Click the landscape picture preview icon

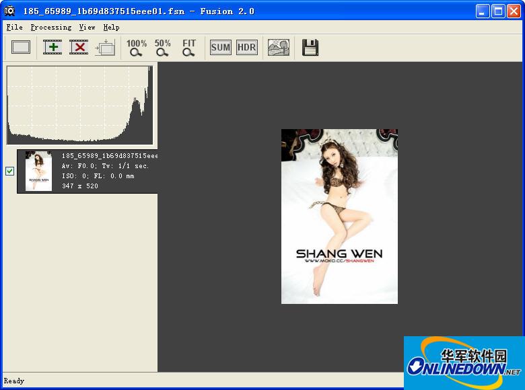tap(279, 47)
